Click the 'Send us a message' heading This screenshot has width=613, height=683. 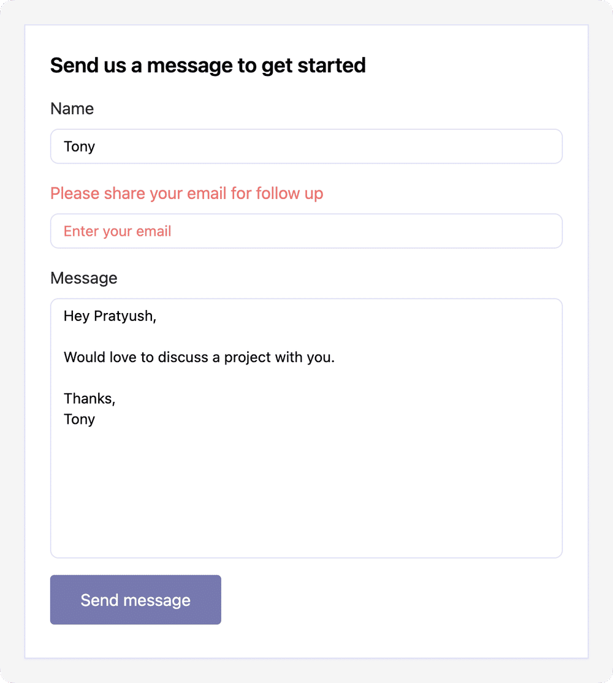click(x=208, y=66)
